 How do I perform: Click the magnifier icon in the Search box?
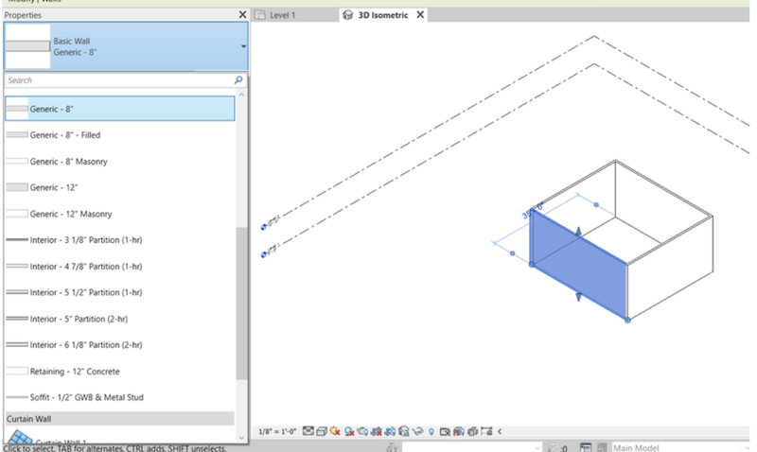coord(238,80)
